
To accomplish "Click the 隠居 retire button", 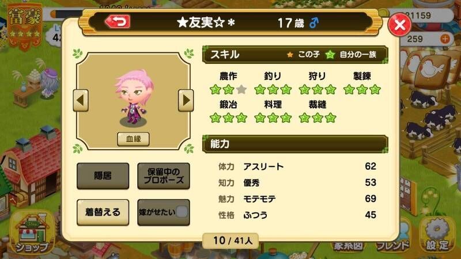I will tap(103, 176).
